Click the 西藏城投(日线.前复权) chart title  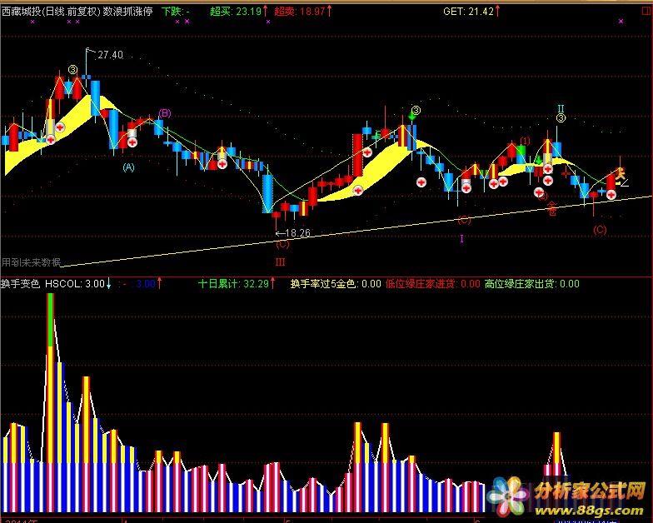tap(52, 12)
